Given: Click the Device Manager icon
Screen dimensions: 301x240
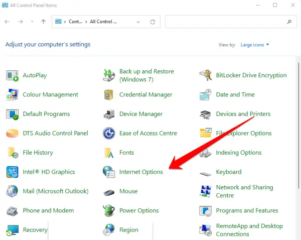Looking at the screenshot, I should (109, 114).
